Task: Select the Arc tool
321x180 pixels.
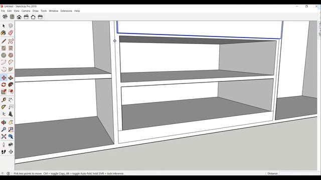Action: pos(4,62)
